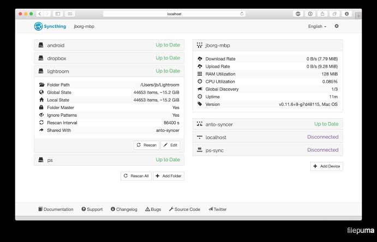Open the Documentation link
The width and height of the screenshot is (377, 242).
pos(56,209)
